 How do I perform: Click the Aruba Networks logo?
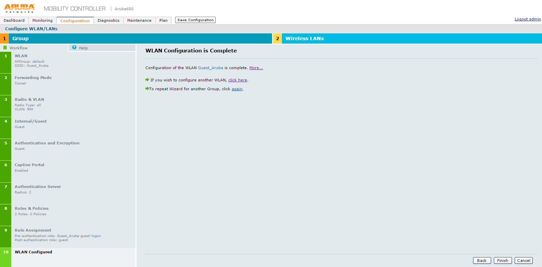[19, 8]
